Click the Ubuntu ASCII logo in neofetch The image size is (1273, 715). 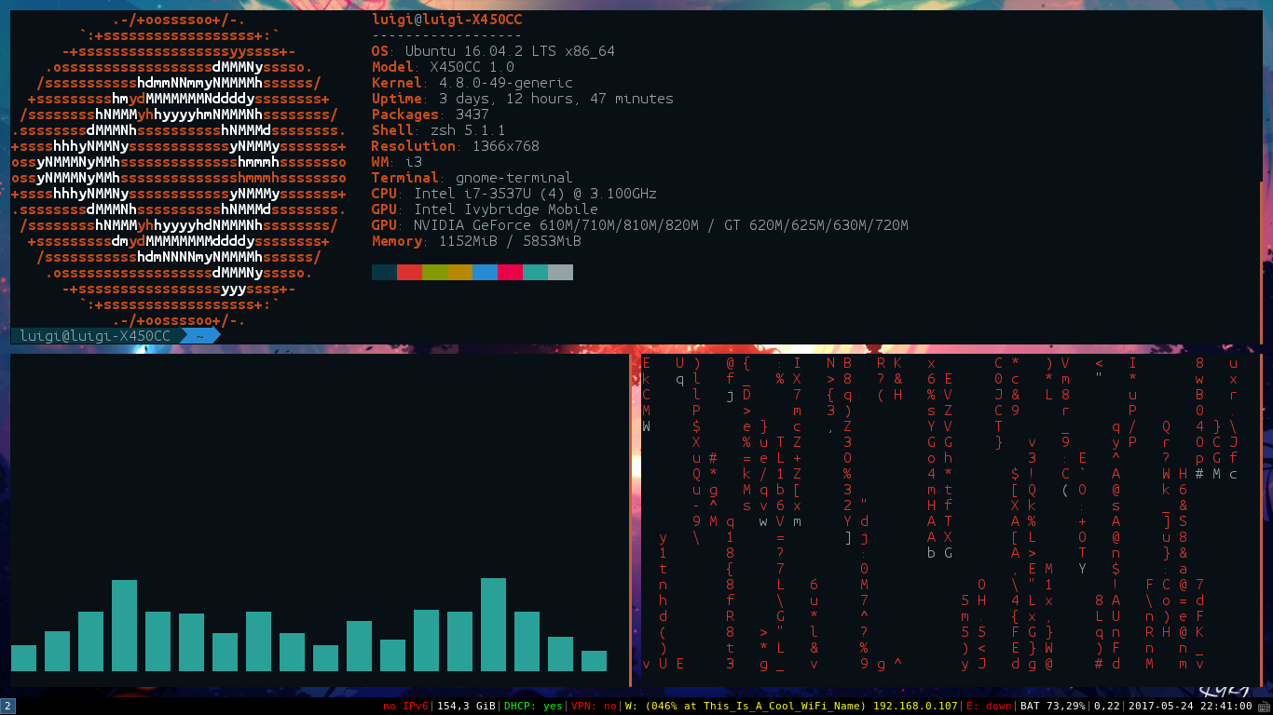click(178, 170)
